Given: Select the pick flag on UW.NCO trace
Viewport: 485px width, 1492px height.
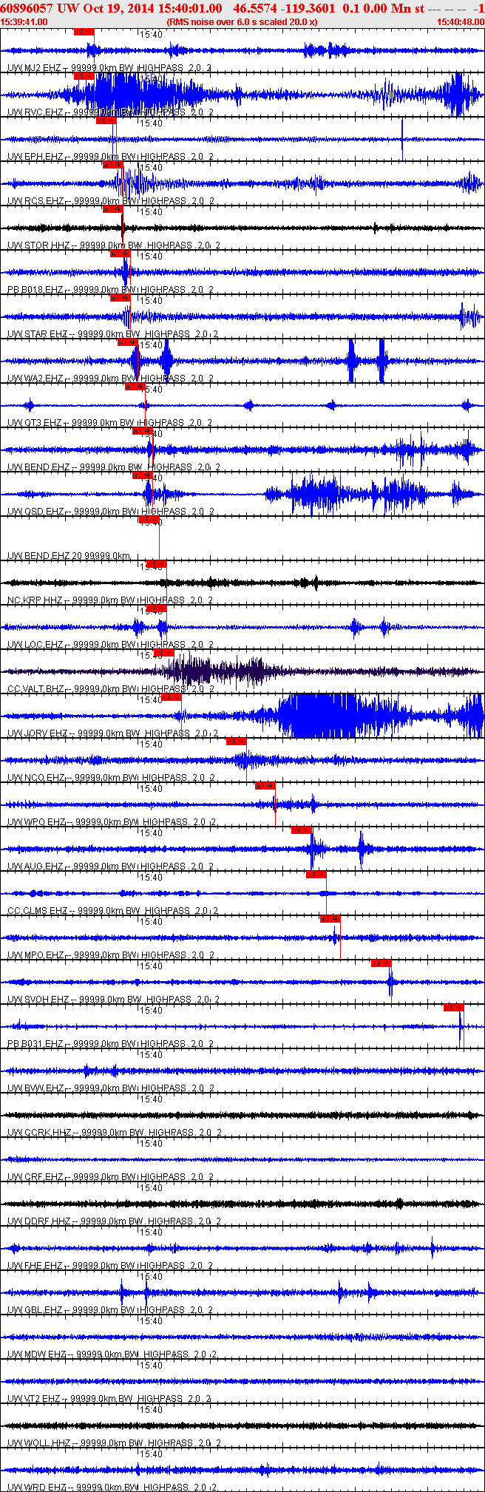Looking at the screenshot, I should 237,742.
